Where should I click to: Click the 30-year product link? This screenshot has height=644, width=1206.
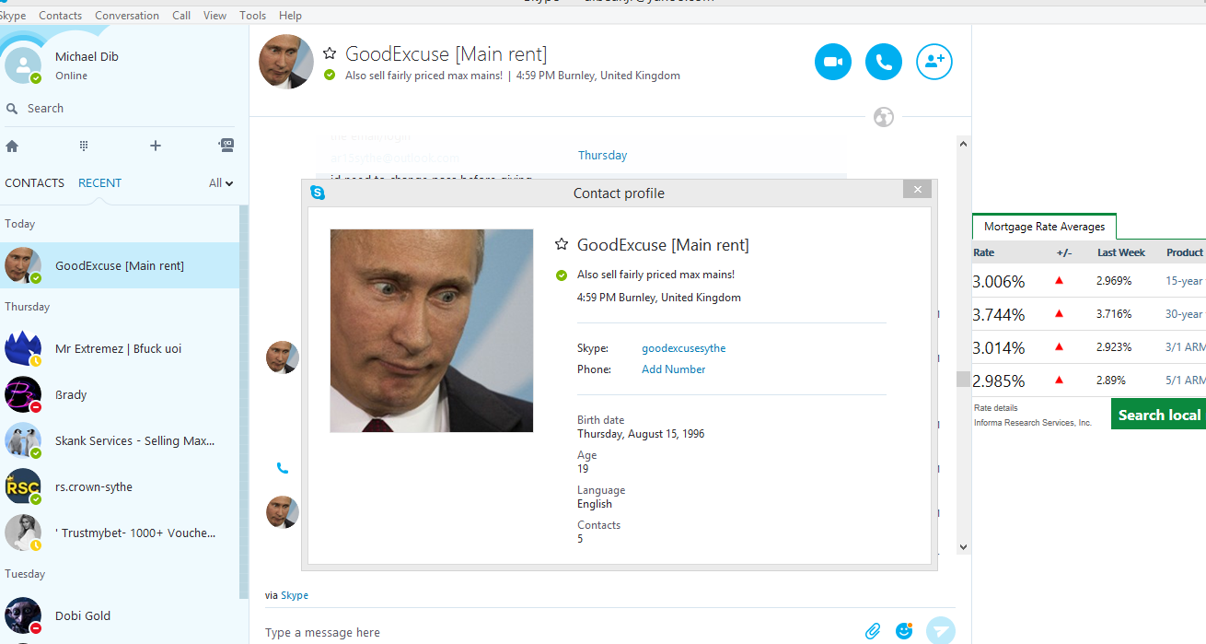click(x=1184, y=314)
